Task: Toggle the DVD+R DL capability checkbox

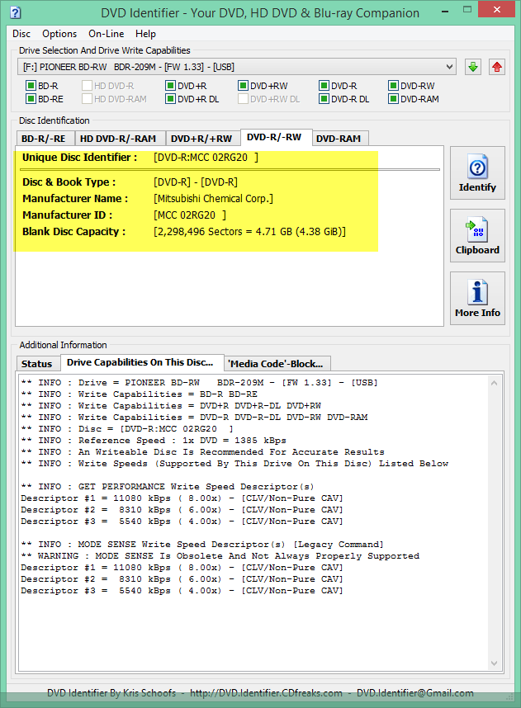Action: click(170, 99)
